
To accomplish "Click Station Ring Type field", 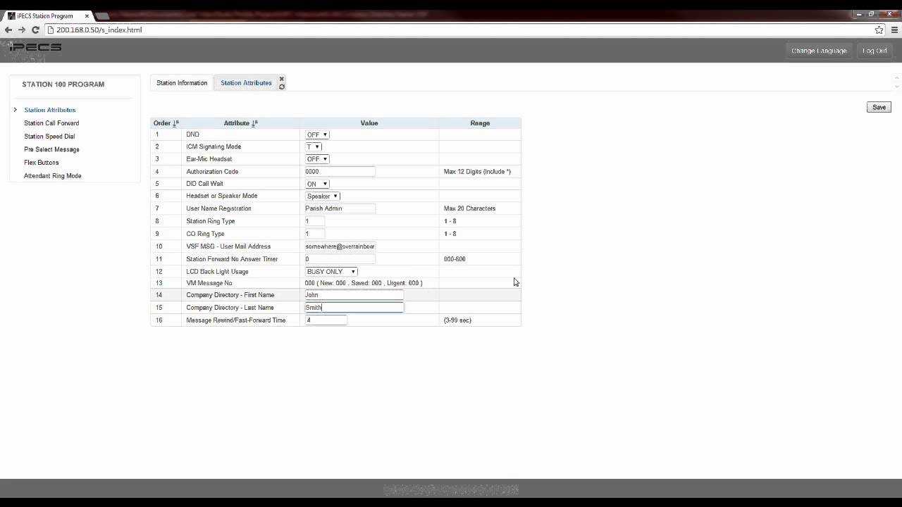I will (x=314, y=221).
